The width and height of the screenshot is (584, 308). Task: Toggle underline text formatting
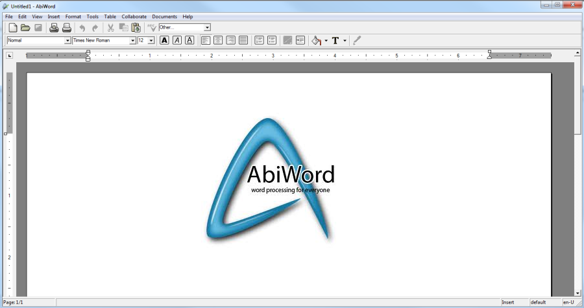[189, 40]
